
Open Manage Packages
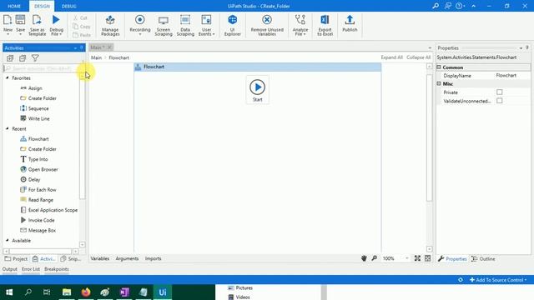coord(110,25)
